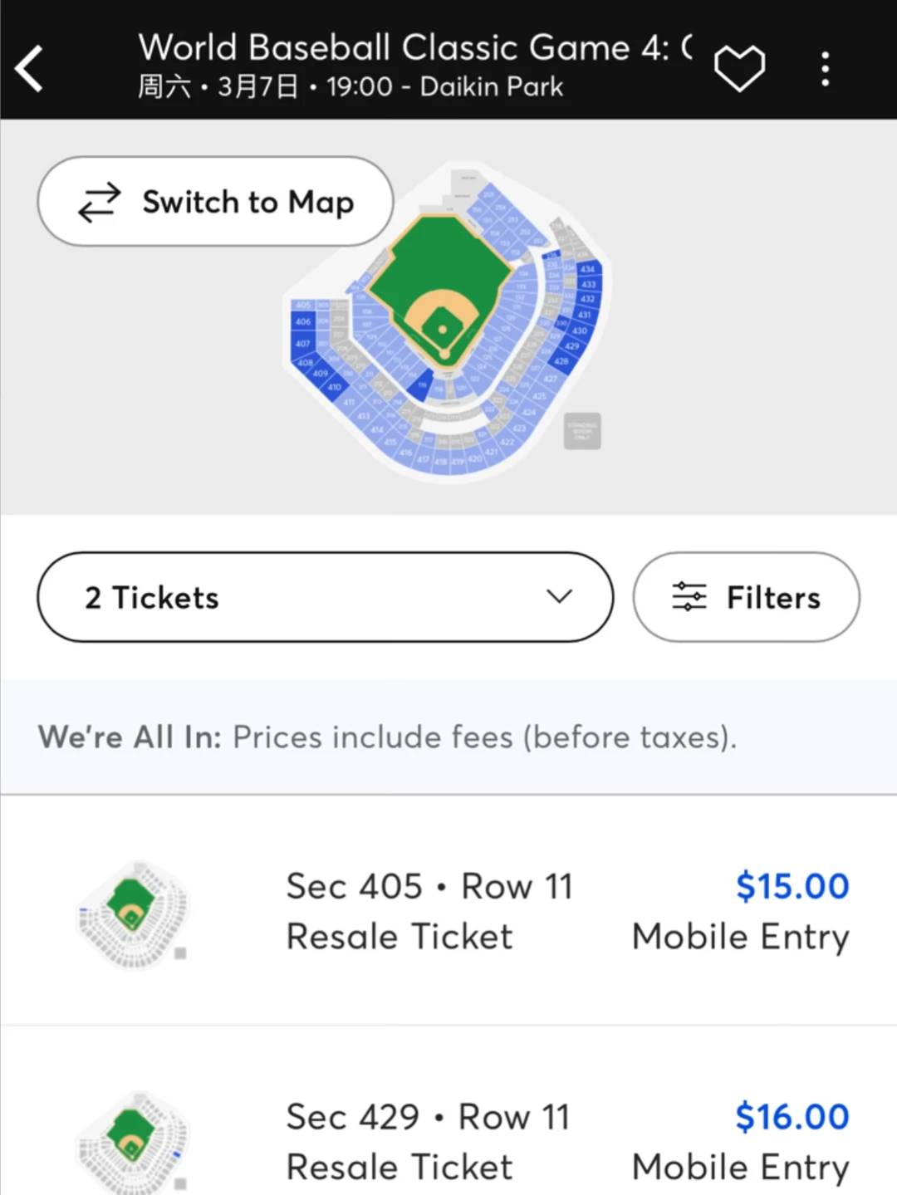Tap the Standing Room Only area on map

coord(581,430)
